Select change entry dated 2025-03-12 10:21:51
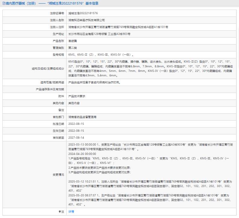 click(151, 186)
